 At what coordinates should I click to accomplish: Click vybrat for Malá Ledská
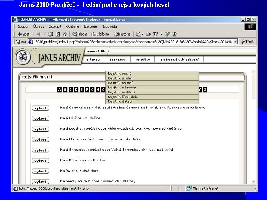click(x=40, y=129)
